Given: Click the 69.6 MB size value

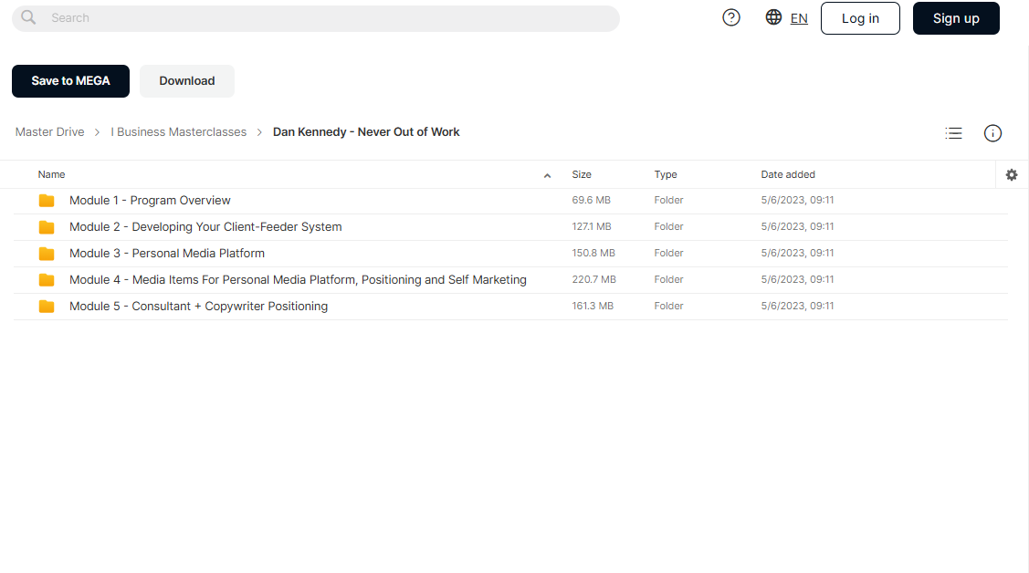Looking at the screenshot, I should coord(592,200).
